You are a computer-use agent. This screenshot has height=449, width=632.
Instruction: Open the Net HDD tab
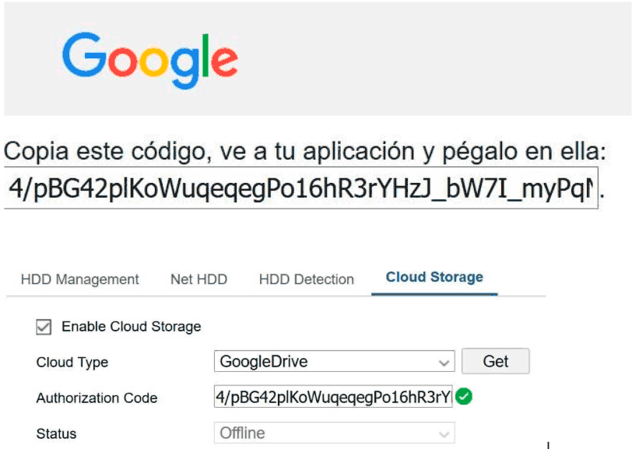(198, 279)
